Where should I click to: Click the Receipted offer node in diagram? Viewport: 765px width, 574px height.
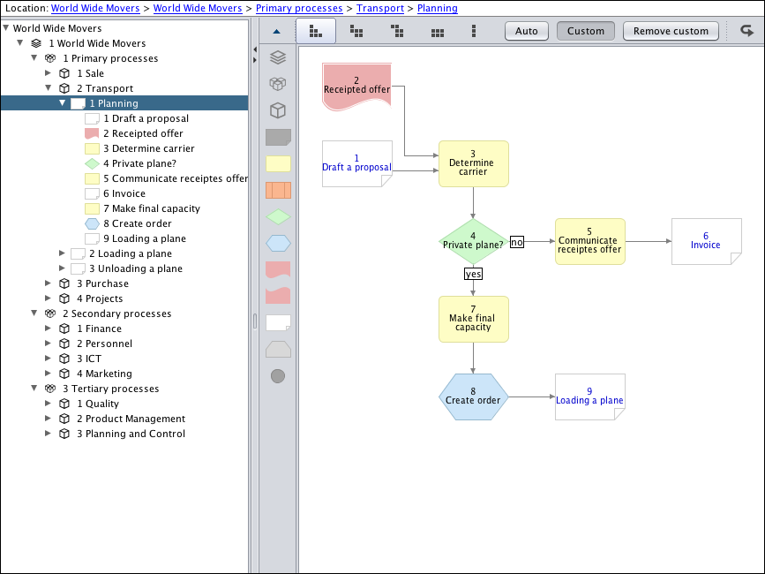356,86
